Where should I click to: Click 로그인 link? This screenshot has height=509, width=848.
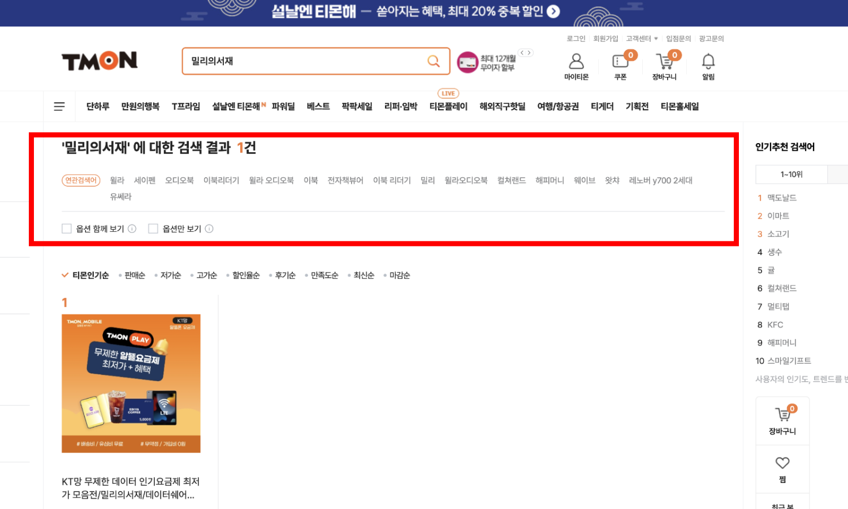576,38
